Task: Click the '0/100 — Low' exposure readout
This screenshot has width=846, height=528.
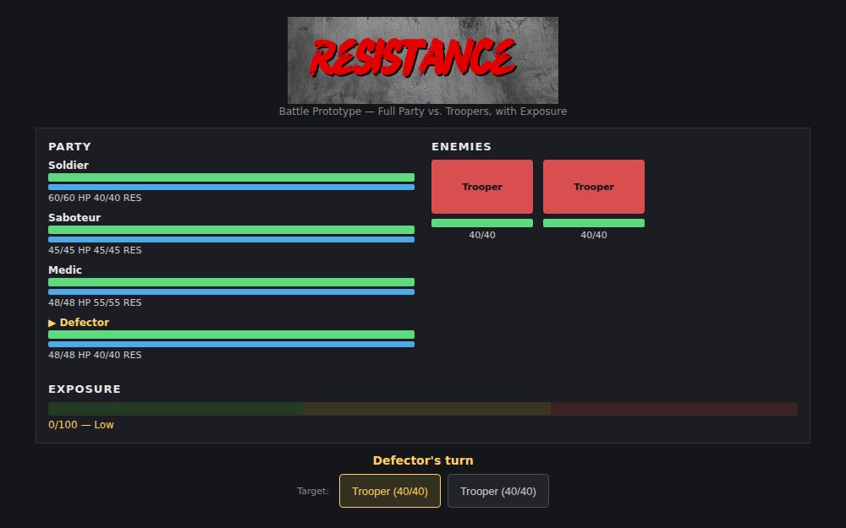Action: tap(81, 425)
